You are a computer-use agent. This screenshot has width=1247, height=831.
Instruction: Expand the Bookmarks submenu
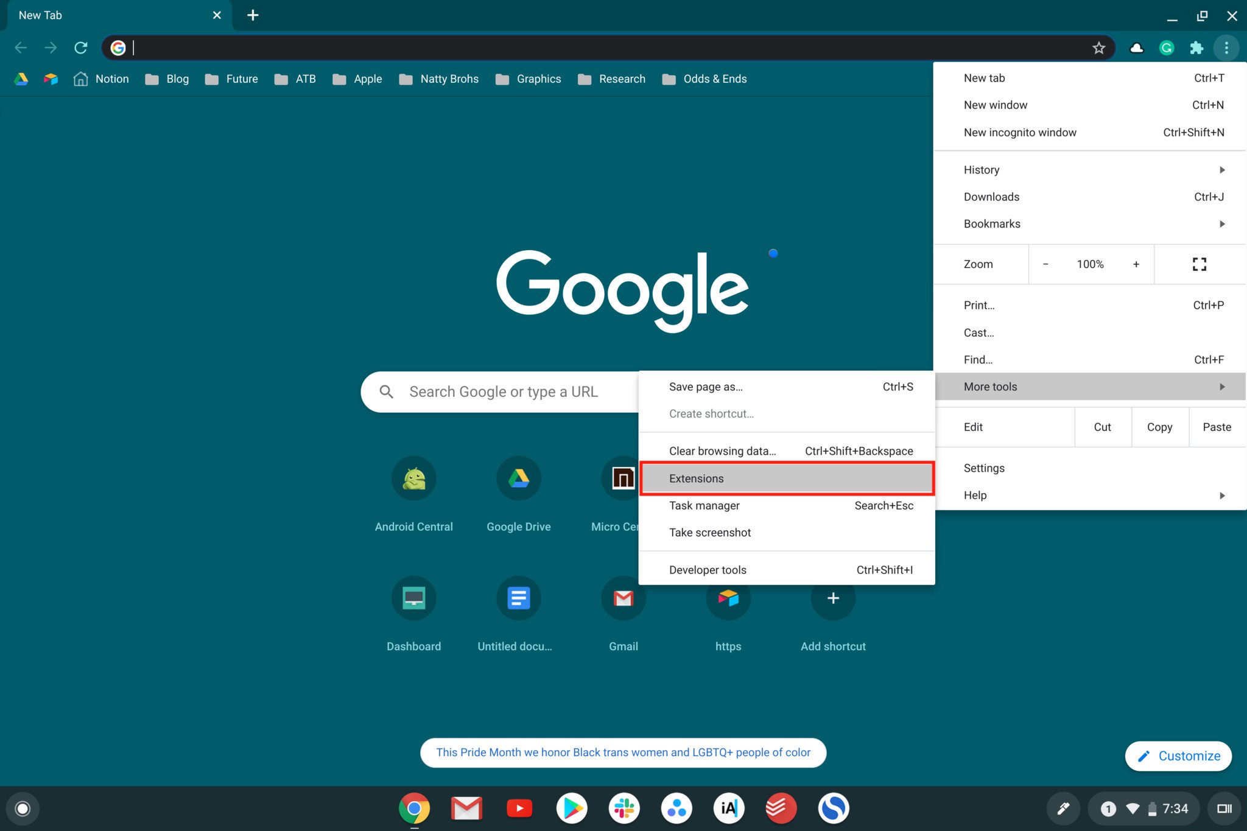pyautogui.click(x=1089, y=224)
